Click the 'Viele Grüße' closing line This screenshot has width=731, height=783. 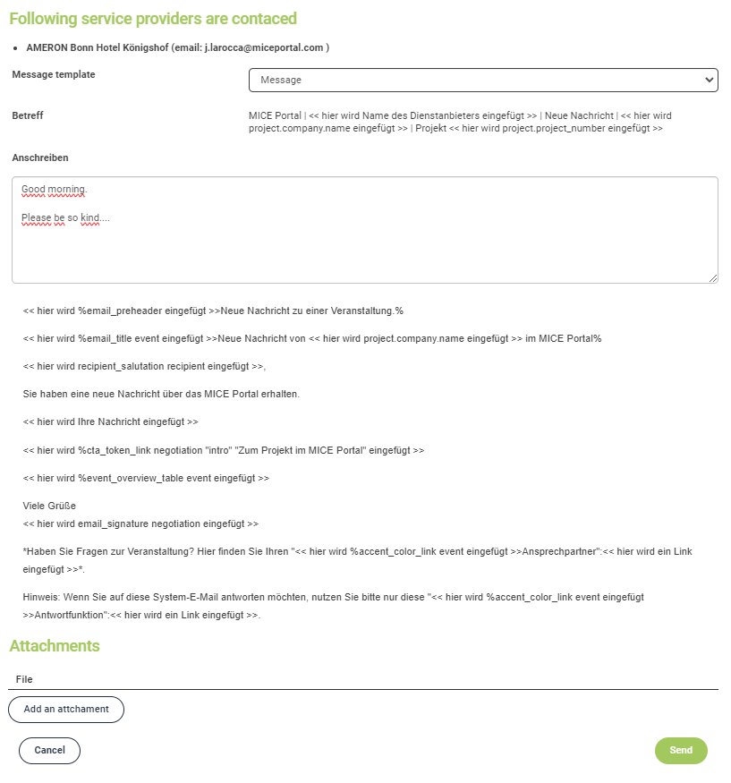coord(49,506)
